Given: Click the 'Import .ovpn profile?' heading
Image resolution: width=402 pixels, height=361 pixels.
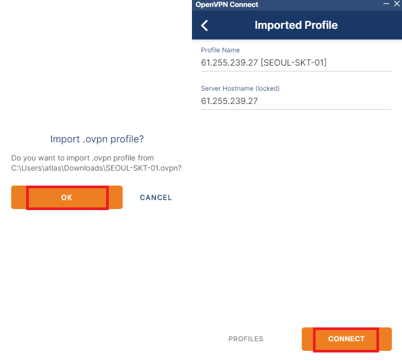Looking at the screenshot, I should (97, 139).
